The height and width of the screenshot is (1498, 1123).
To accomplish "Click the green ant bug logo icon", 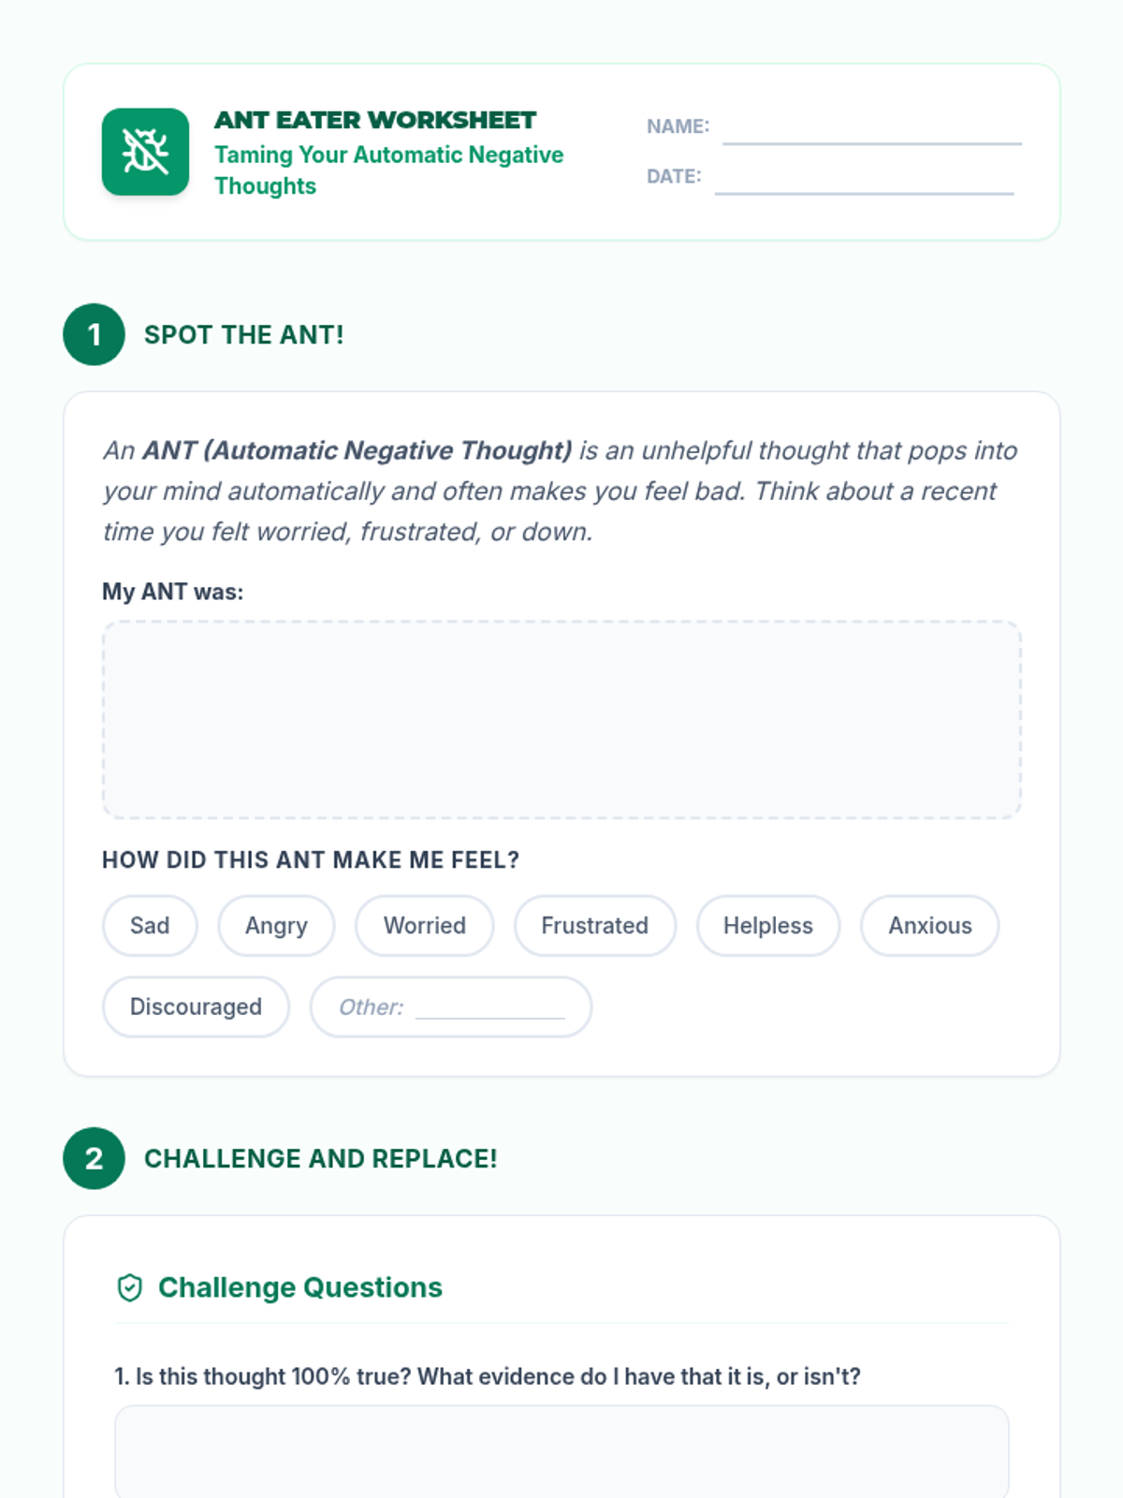I will pyautogui.click(x=145, y=152).
